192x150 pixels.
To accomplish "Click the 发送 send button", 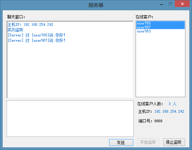I will (121, 142).
